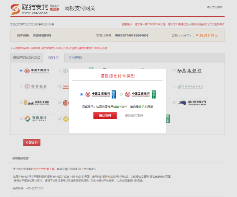The width and height of the screenshot is (237, 197).
Task: Click the 确认支付 button
Action: (x=105, y=115)
